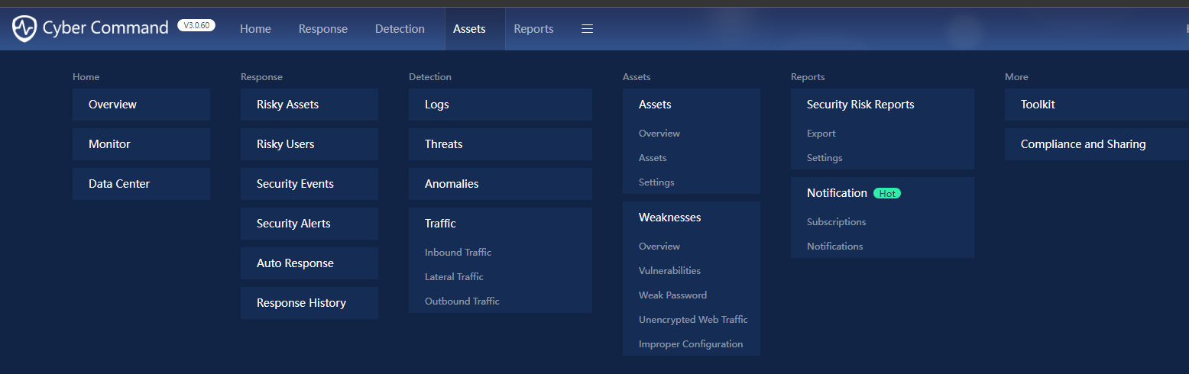Image resolution: width=1189 pixels, height=374 pixels.
Task: Click Subscriptions under Notification
Action: click(836, 222)
